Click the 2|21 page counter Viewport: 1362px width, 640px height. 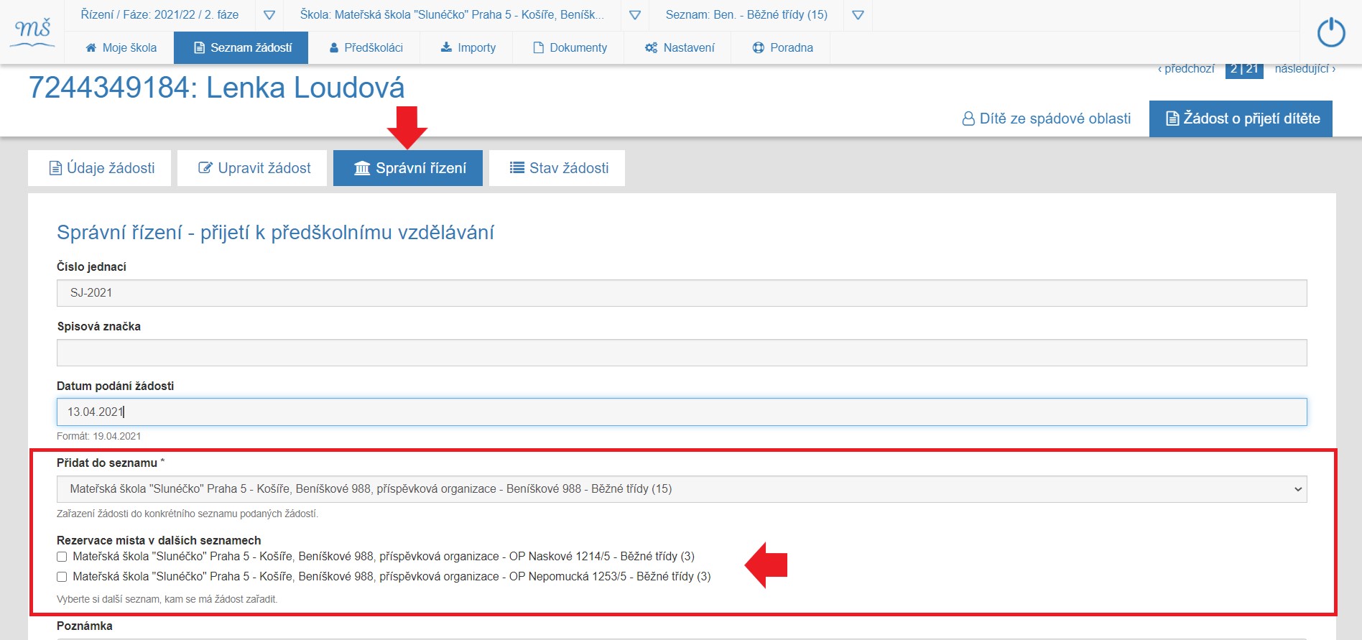1244,70
